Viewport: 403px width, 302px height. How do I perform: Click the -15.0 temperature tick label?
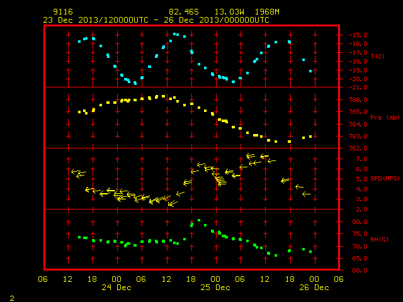point(358,35)
